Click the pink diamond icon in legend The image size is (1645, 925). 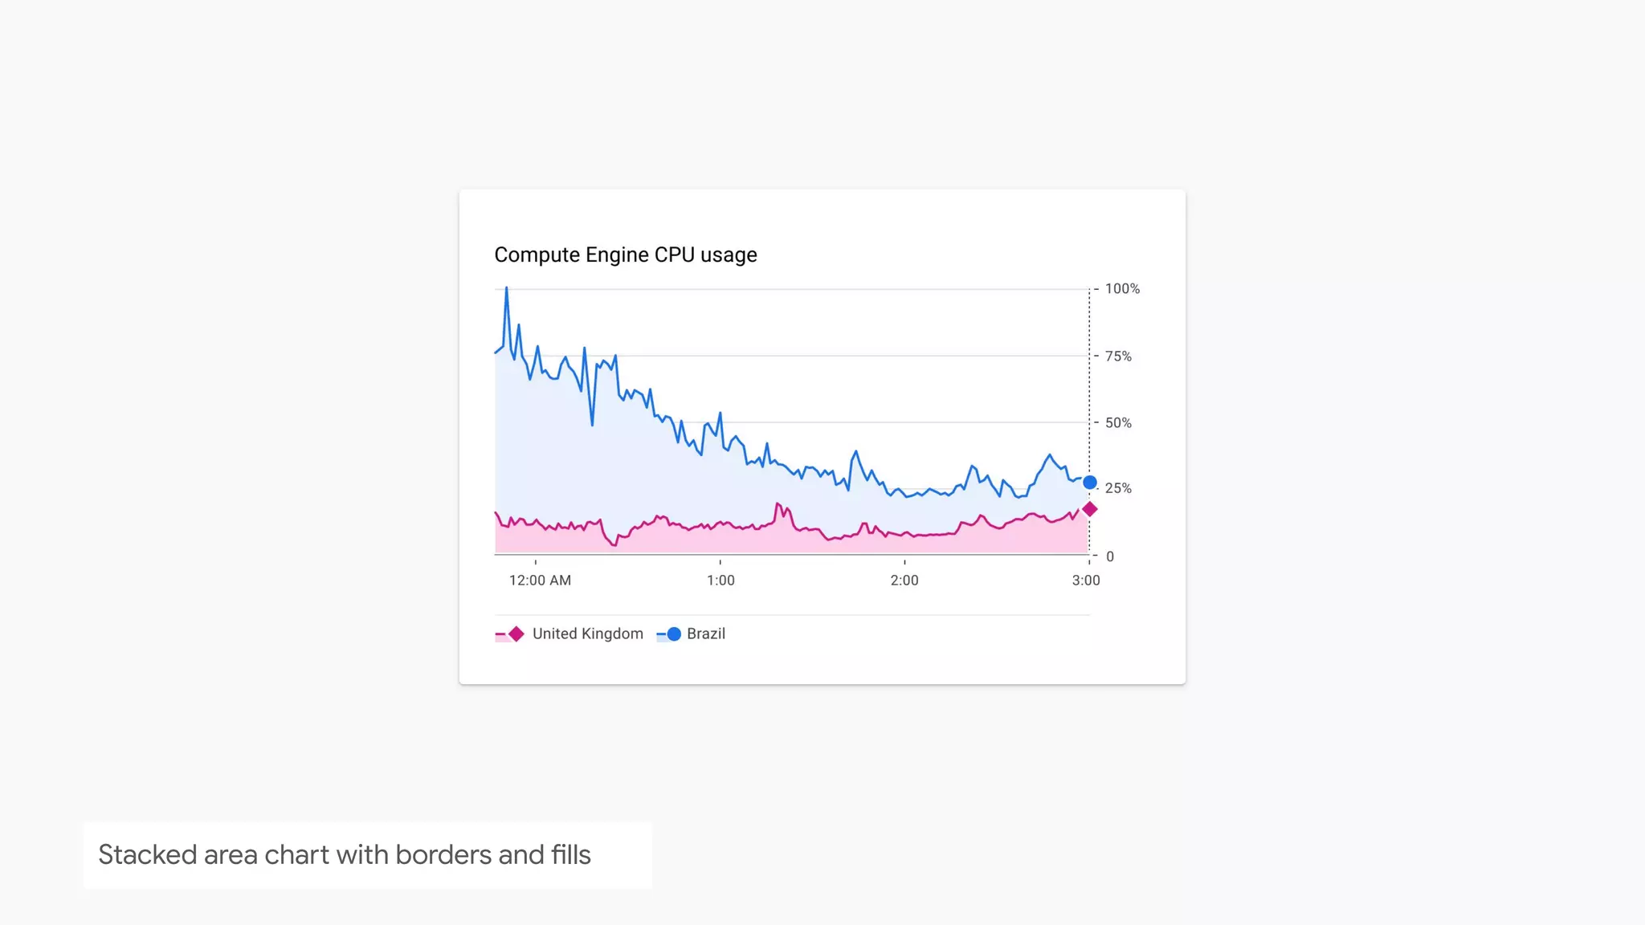click(516, 634)
